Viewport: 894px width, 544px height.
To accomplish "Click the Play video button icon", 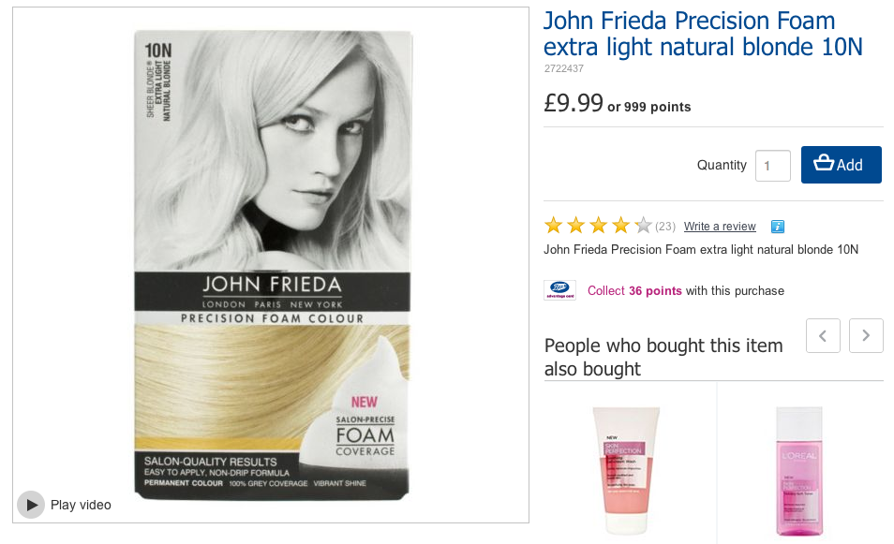I will (31, 505).
